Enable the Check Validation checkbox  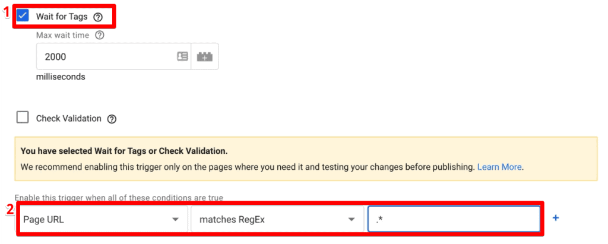click(23, 118)
